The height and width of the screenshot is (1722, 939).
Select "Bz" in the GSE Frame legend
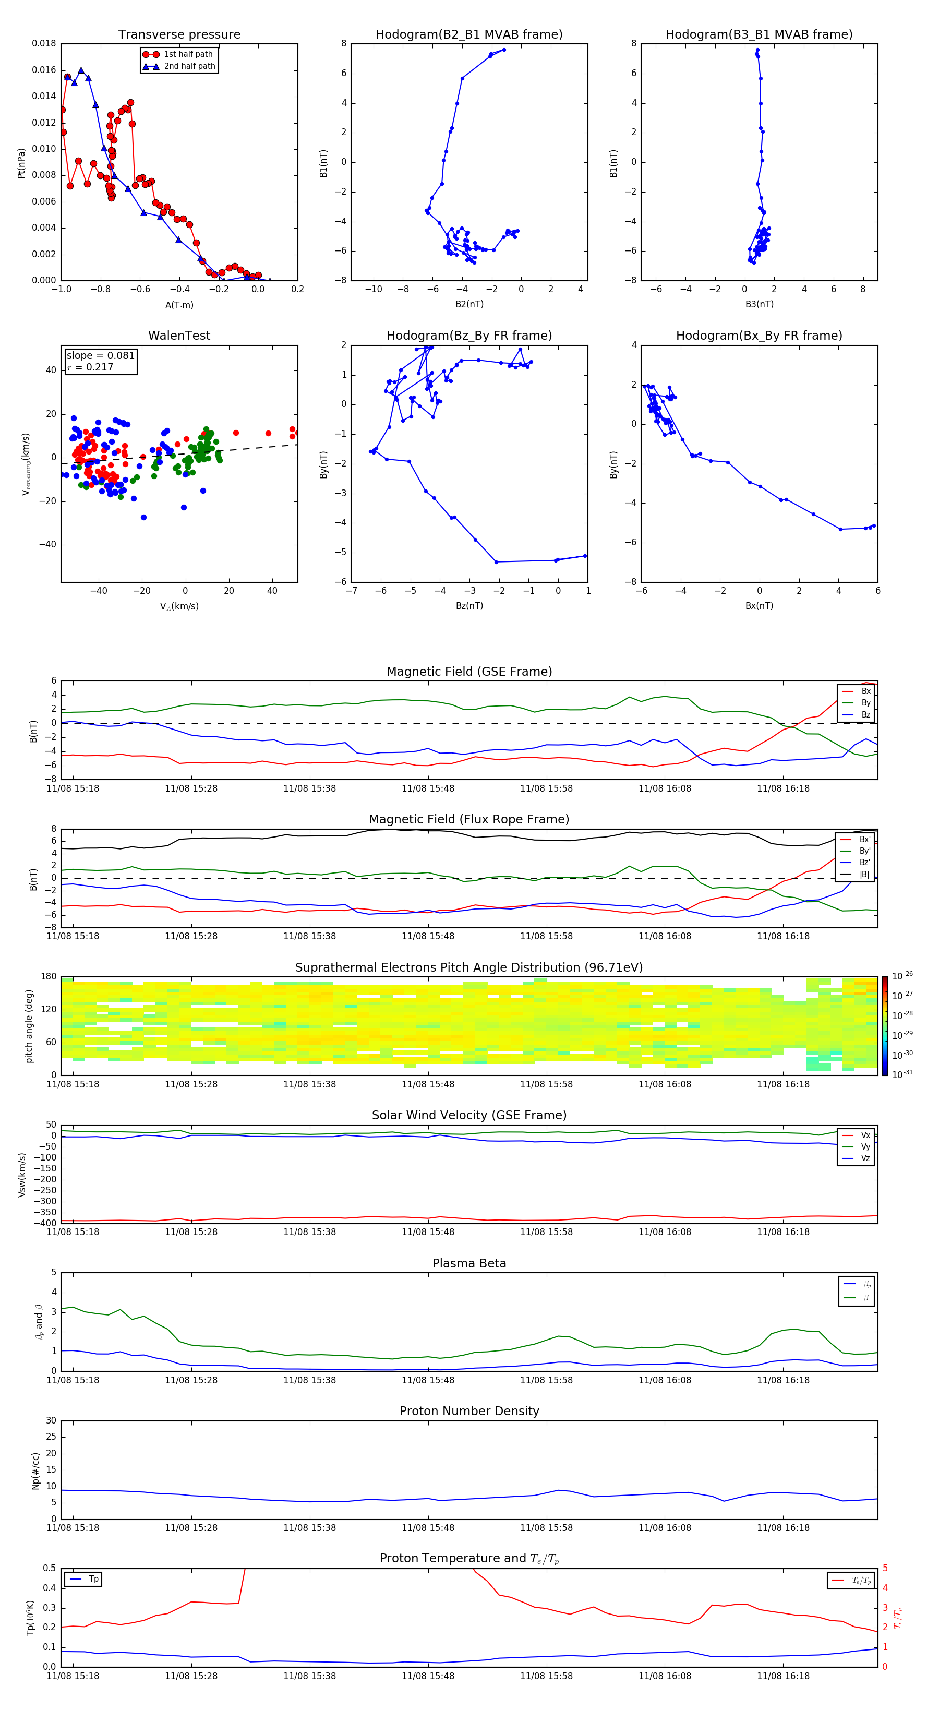click(857, 714)
